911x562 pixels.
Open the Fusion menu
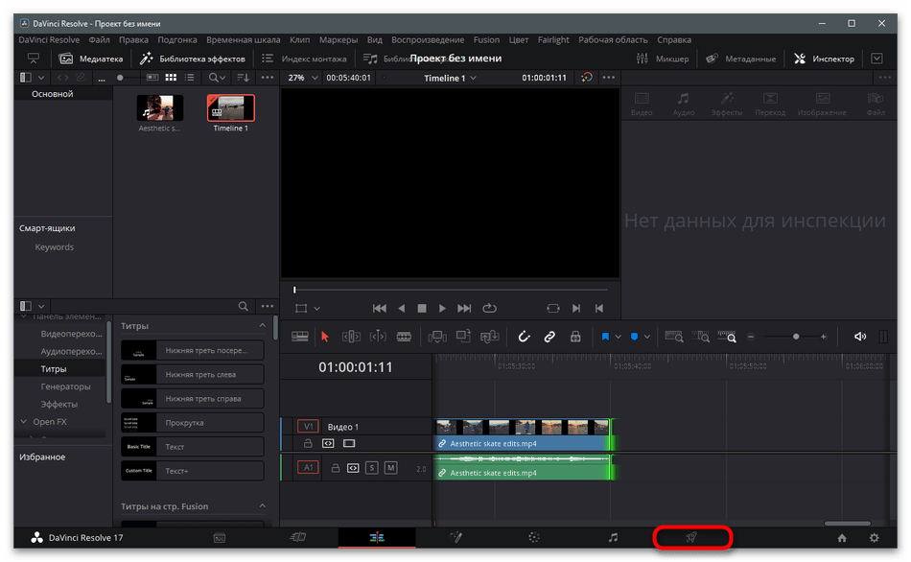(x=486, y=39)
